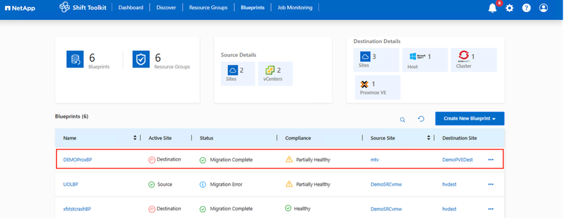
Task: Open the more options menu for DEMOProxBP
Action: pos(491,160)
